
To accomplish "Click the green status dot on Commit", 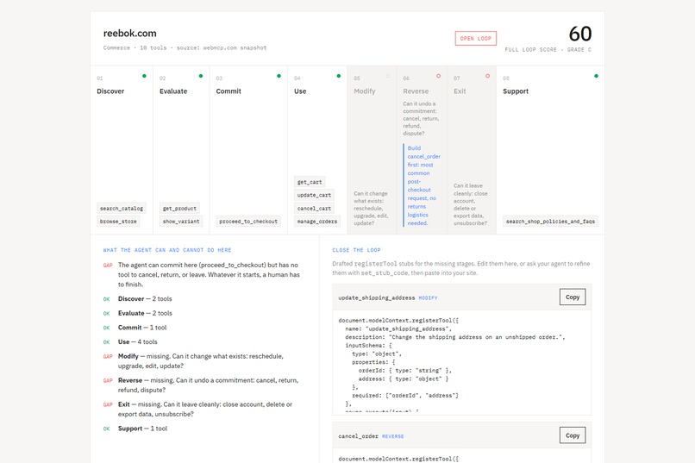I will click(x=279, y=76).
